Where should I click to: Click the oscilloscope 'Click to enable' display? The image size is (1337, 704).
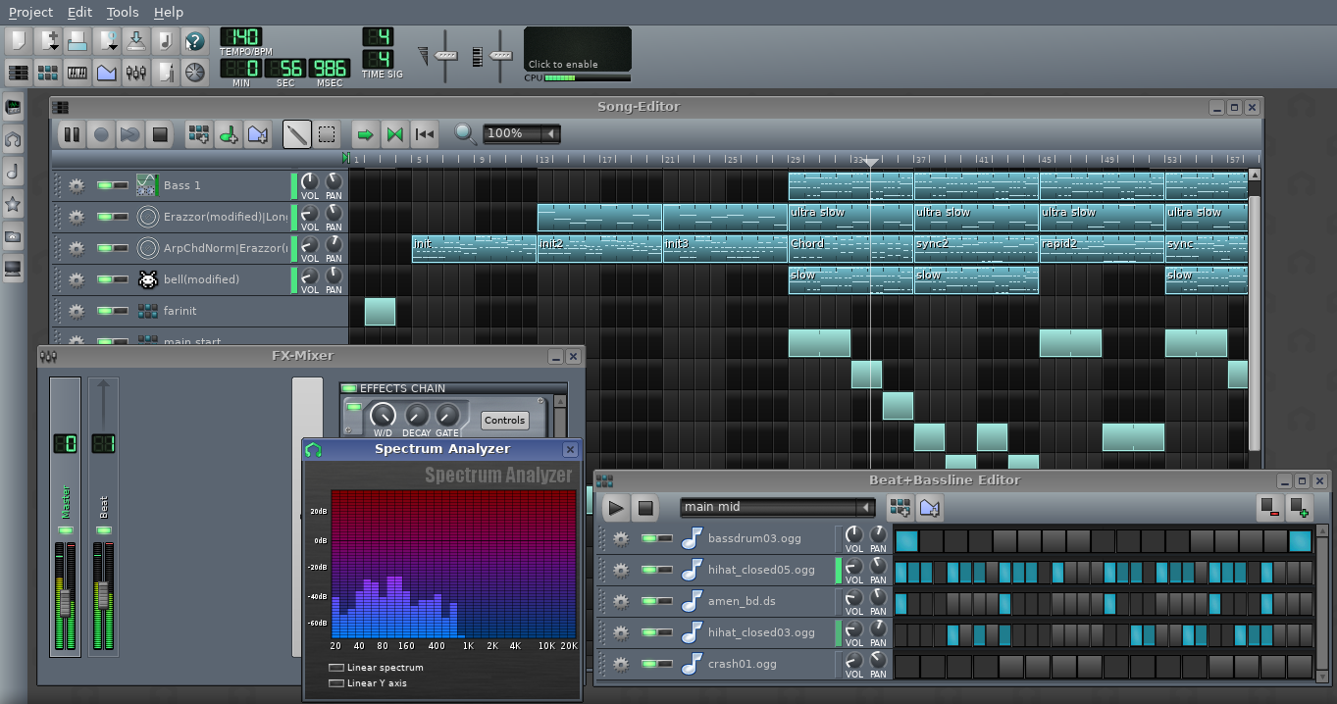578,49
